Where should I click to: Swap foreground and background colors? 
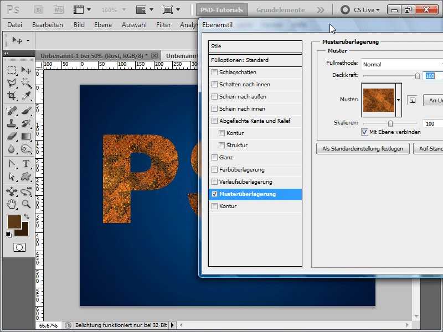27,216
